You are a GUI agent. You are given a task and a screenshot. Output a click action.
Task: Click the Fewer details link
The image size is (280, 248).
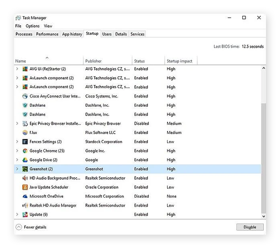35,227
